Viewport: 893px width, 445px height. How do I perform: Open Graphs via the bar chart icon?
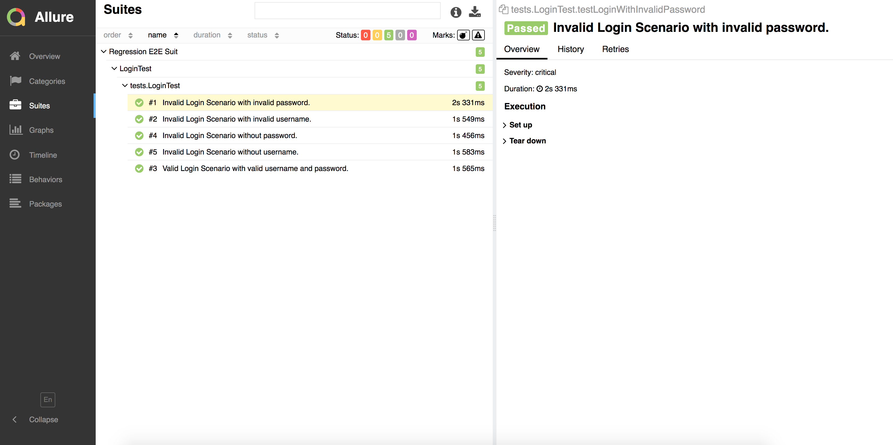point(16,130)
